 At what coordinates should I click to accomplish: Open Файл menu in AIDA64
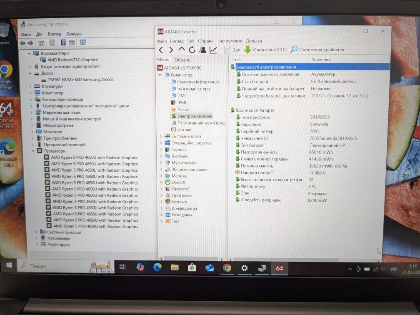pyautogui.click(x=162, y=41)
